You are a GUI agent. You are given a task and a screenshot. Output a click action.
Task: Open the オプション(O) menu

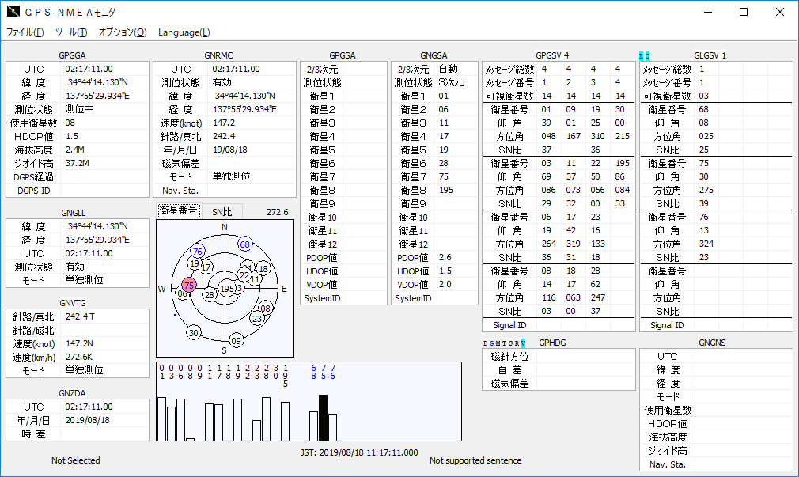click(123, 32)
